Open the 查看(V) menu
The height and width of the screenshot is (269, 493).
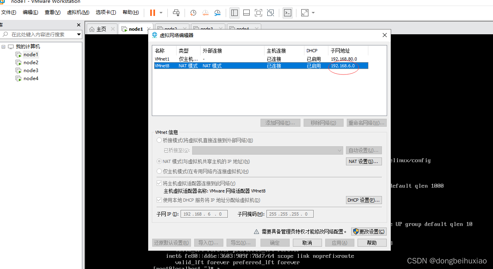(52, 12)
